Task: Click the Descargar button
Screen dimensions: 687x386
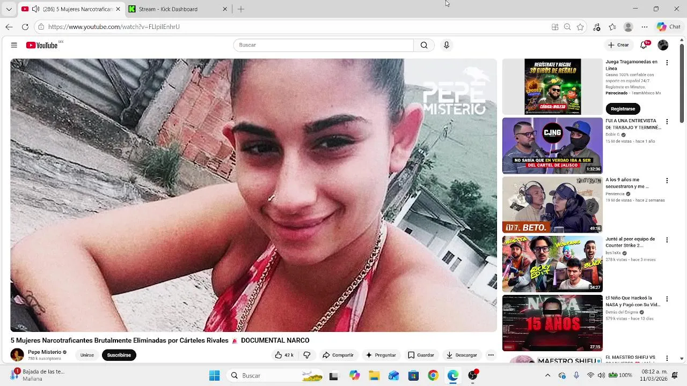Action: (x=462, y=355)
